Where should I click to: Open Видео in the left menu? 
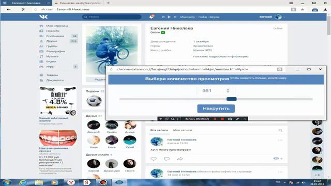(x=51, y=61)
